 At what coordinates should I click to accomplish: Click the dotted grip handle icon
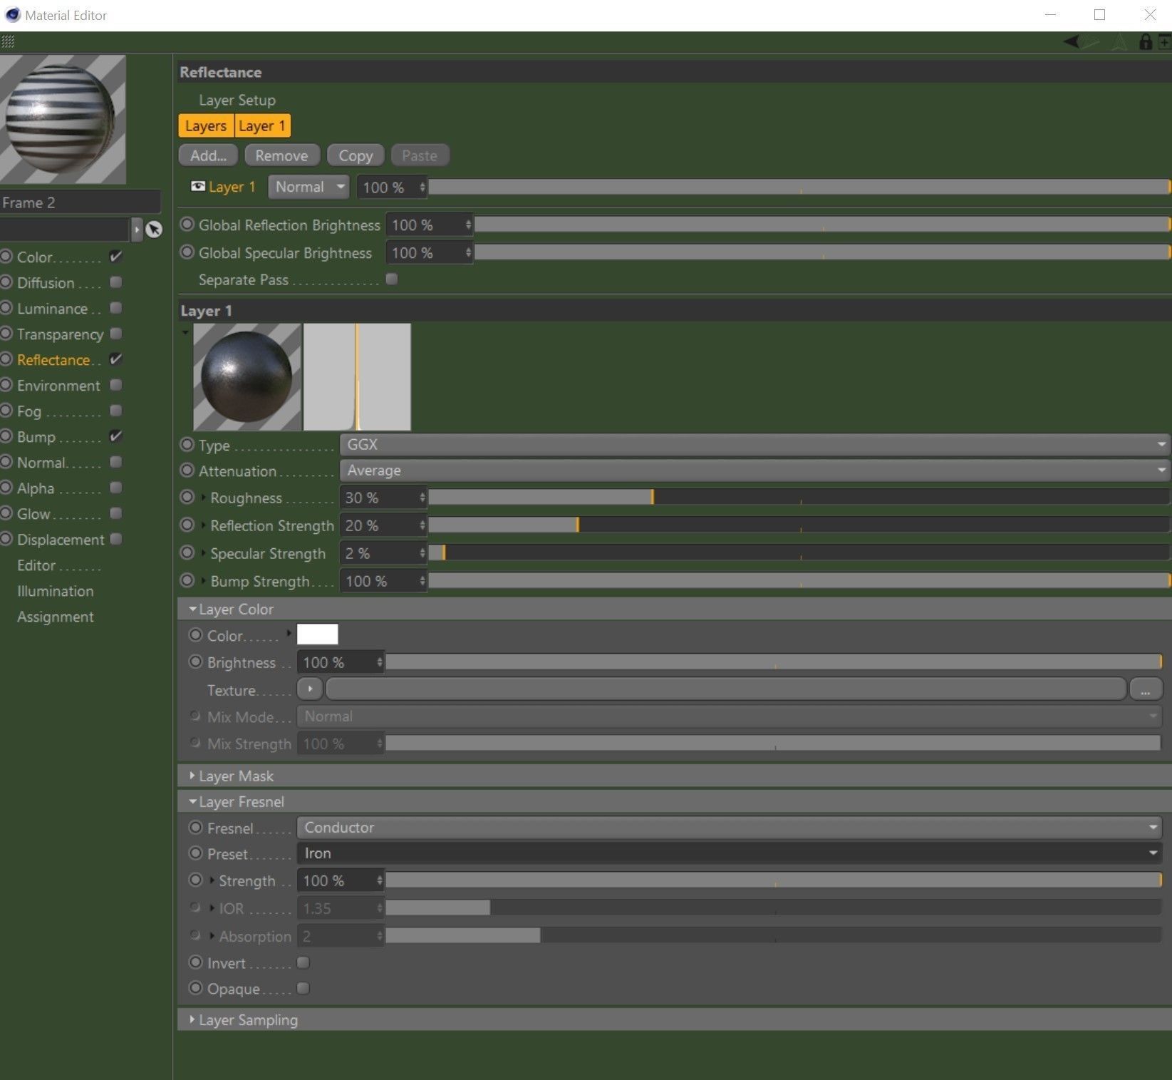[8, 42]
